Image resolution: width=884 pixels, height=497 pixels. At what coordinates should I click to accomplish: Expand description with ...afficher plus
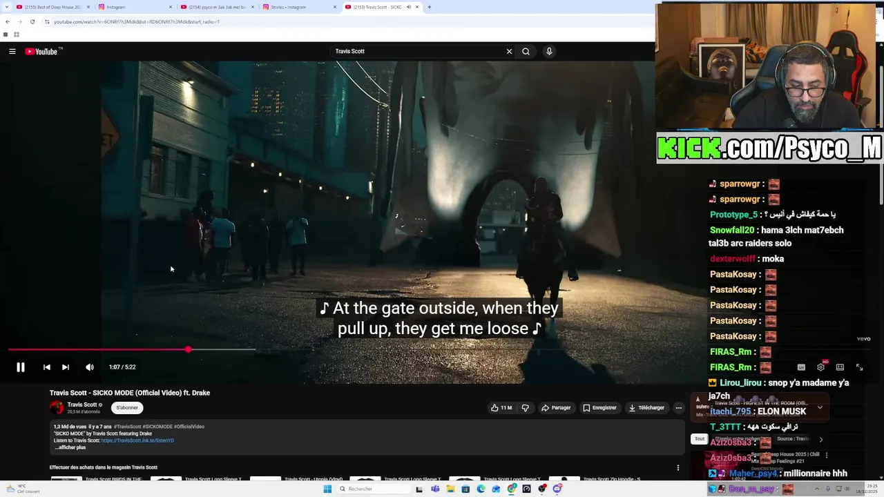pos(70,447)
